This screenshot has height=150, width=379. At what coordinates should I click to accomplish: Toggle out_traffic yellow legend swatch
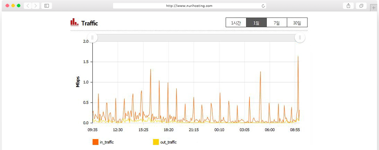(156, 142)
